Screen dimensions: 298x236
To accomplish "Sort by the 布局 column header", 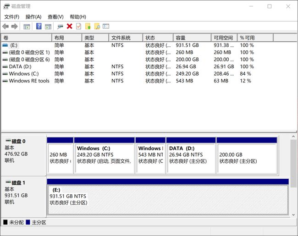I will tap(67, 38).
